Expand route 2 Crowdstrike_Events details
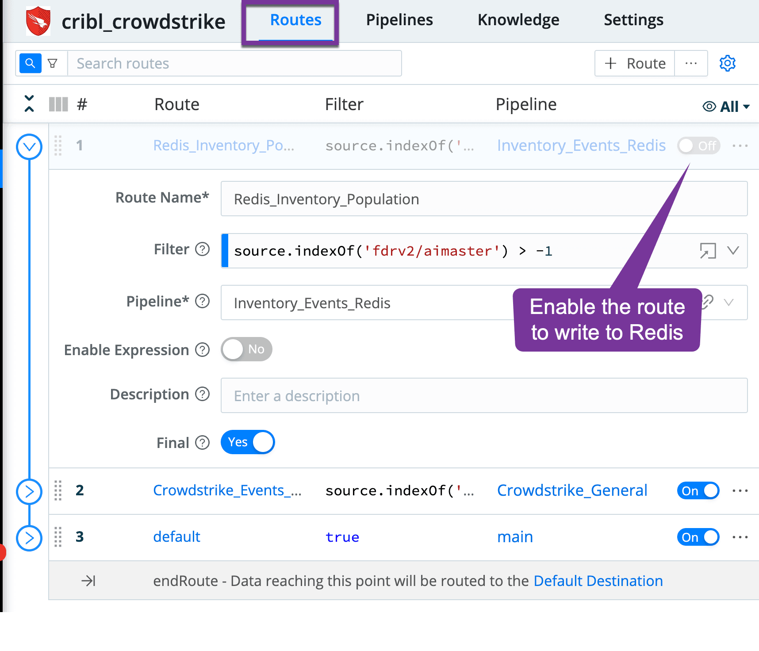 tap(29, 491)
